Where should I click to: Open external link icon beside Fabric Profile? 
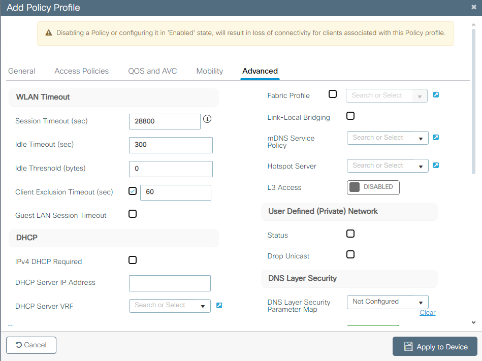click(436, 95)
